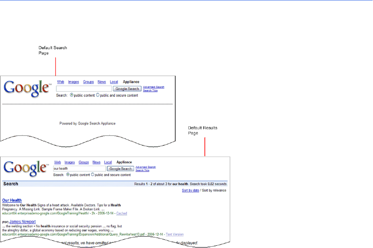
Task: Open the Local tab on the empty search page
Action: coord(114,82)
